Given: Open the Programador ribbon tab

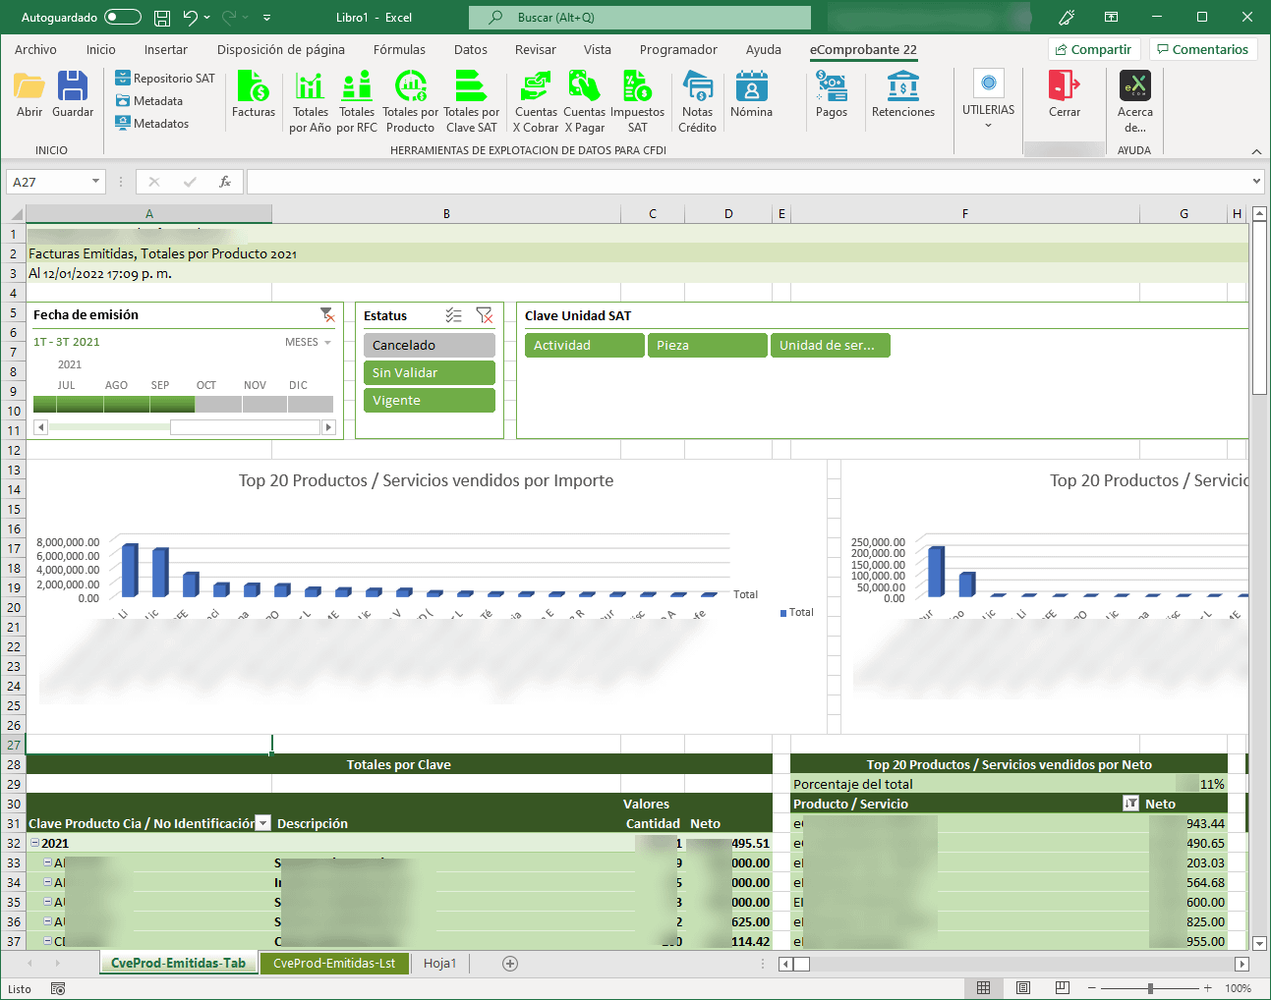Looking at the screenshot, I should 678,50.
